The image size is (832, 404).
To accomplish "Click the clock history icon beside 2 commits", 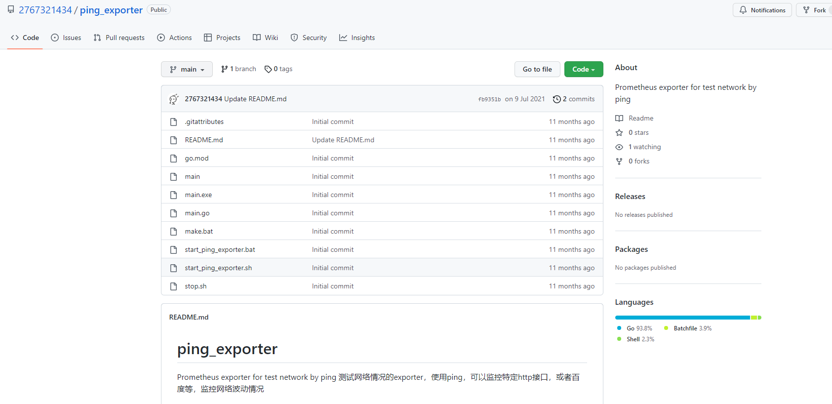I will tap(556, 99).
